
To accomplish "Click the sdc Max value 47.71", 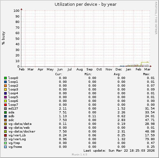I will pos(150,120).
